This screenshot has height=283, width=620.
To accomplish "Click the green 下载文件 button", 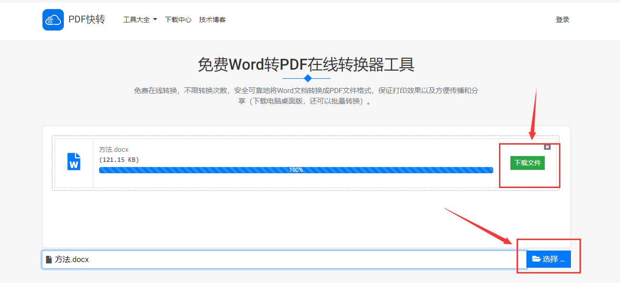I will point(528,163).
